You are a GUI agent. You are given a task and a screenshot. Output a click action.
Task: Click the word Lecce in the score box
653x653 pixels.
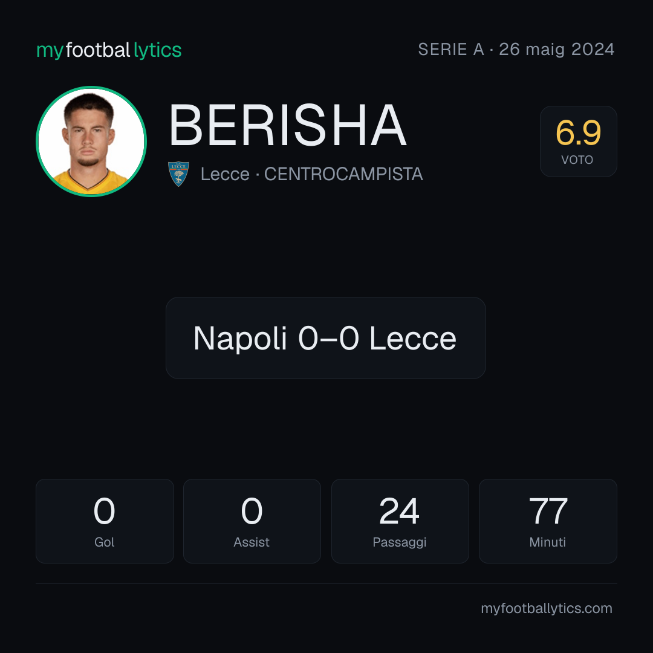tap(413, 338)
